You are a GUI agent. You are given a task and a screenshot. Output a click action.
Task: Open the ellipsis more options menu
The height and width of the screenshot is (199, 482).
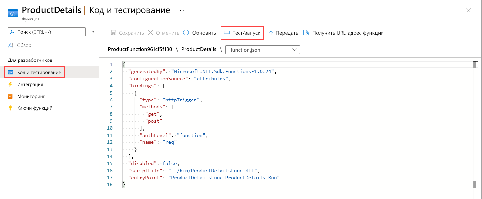coord(182,11)
